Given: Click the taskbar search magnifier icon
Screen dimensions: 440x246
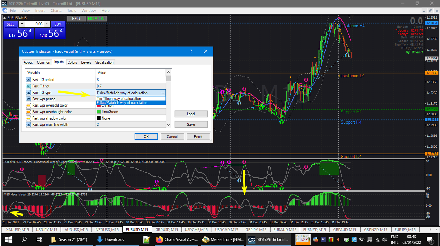Looking at the screenshot, I should click(x=24, y=239).
